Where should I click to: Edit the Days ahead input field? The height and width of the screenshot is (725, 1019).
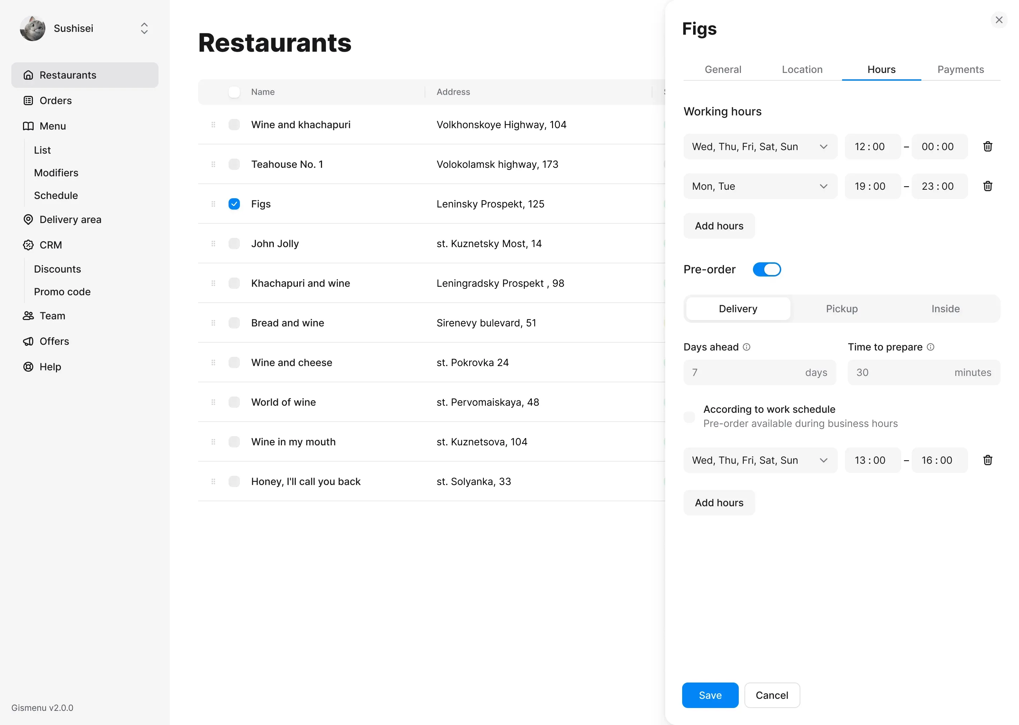click(x=759, y=372)
